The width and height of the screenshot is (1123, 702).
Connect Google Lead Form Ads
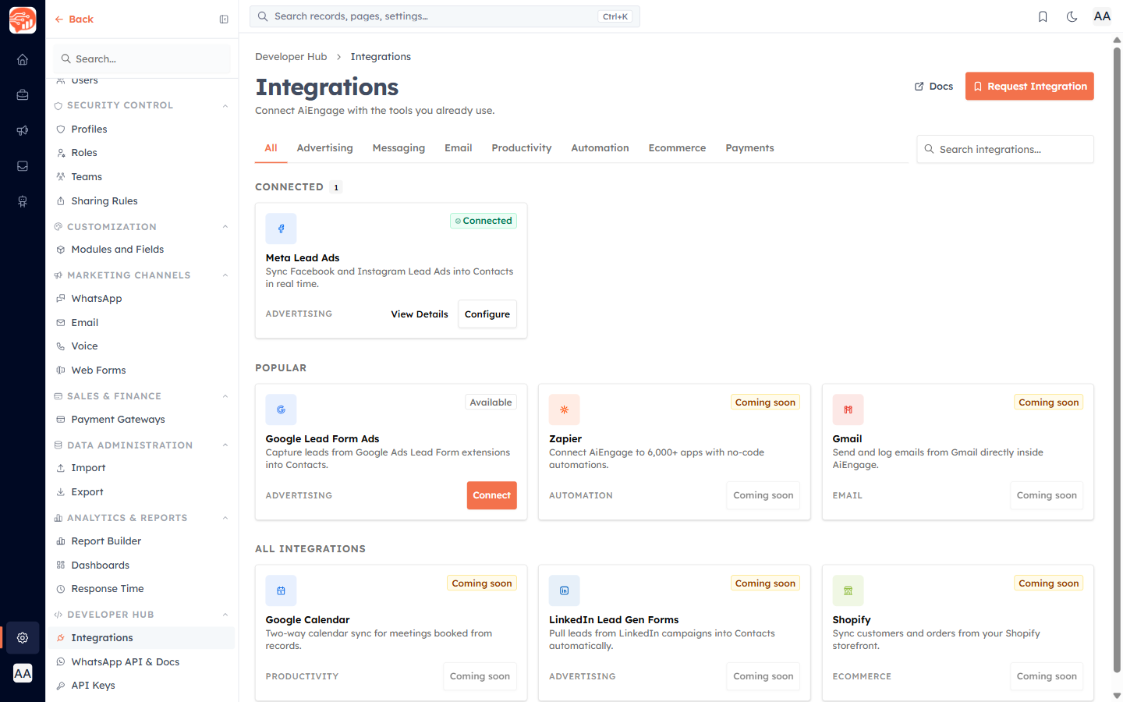[x=492, y=495]
